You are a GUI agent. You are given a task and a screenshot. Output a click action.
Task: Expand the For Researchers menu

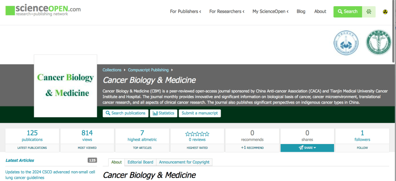(x=227, y=12)
